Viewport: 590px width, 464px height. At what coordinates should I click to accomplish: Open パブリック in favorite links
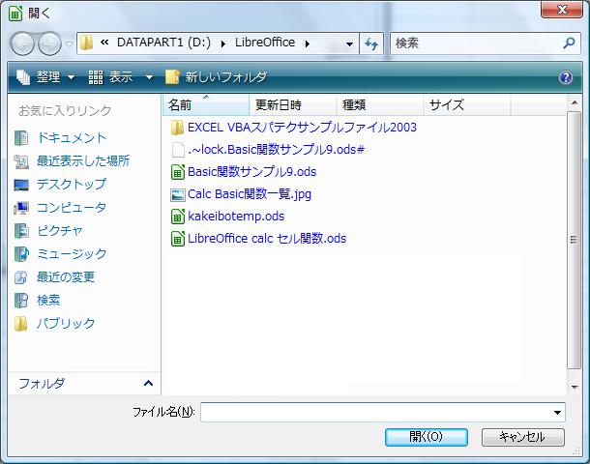pos(66,324)
